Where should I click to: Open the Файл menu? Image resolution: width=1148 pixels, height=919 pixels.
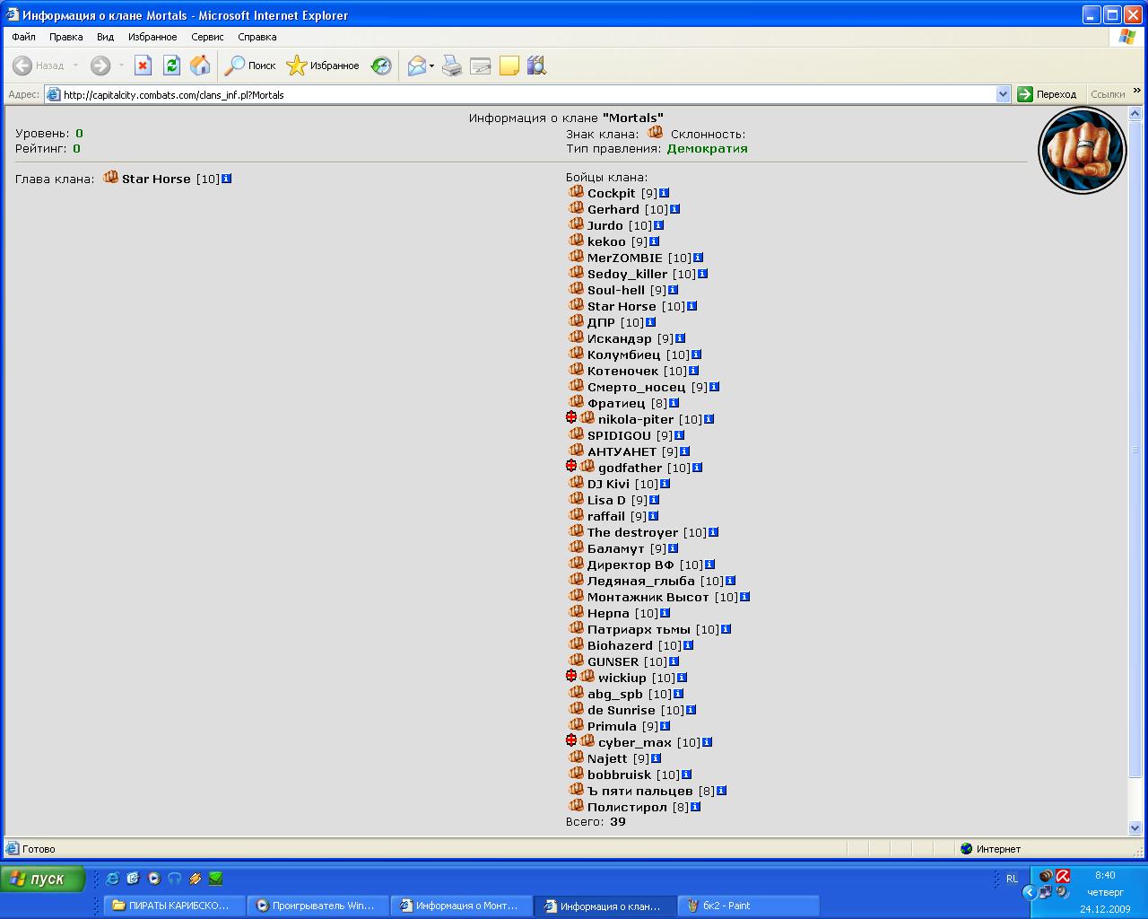(24, 37)
